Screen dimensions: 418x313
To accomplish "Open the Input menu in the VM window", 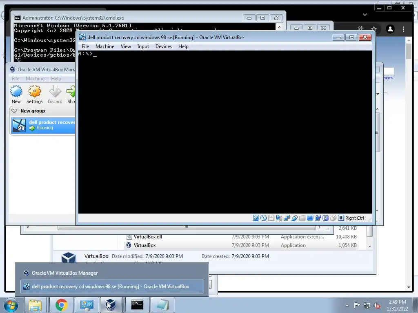I will coord(143,46).
